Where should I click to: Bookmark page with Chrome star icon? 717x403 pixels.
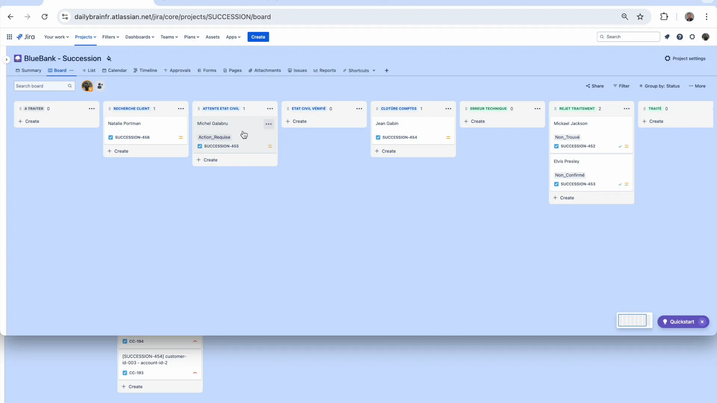[640, 17]
